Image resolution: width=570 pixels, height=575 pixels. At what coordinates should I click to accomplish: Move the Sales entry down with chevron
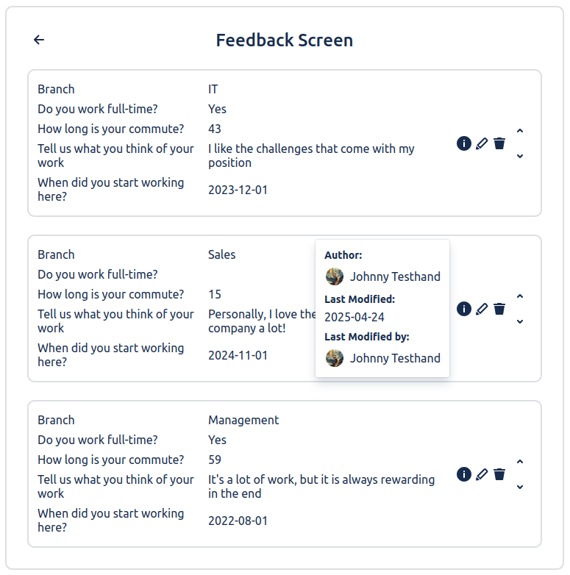(520, 321)
